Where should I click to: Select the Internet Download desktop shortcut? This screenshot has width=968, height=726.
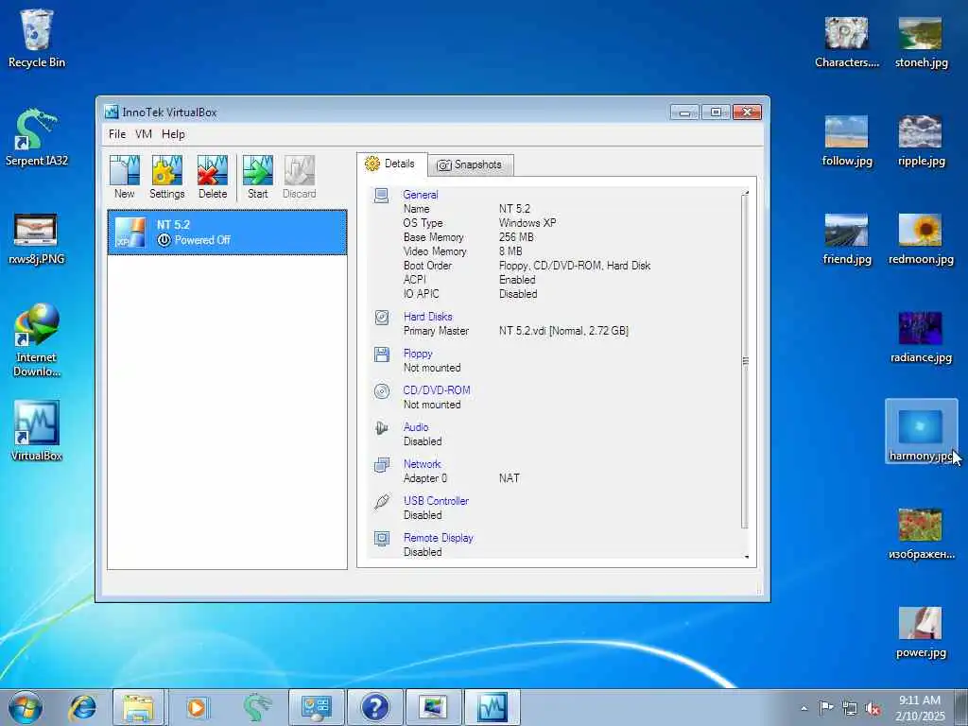pos(37,339)
